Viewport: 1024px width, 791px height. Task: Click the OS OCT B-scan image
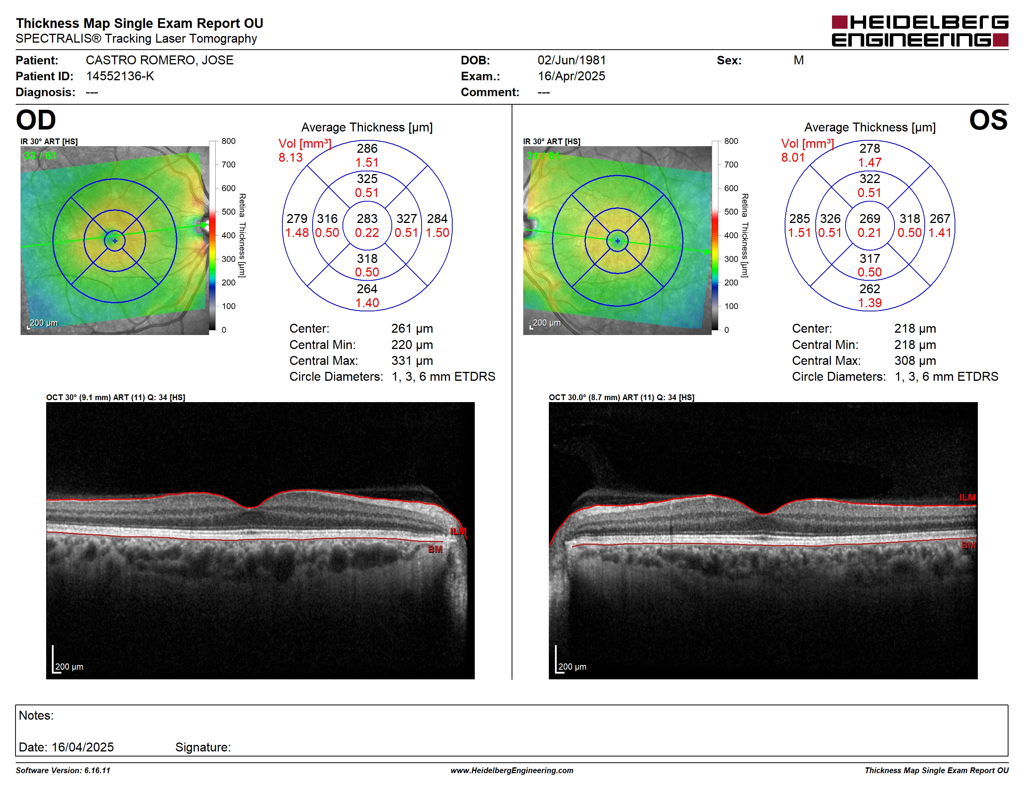pos(763,540)
